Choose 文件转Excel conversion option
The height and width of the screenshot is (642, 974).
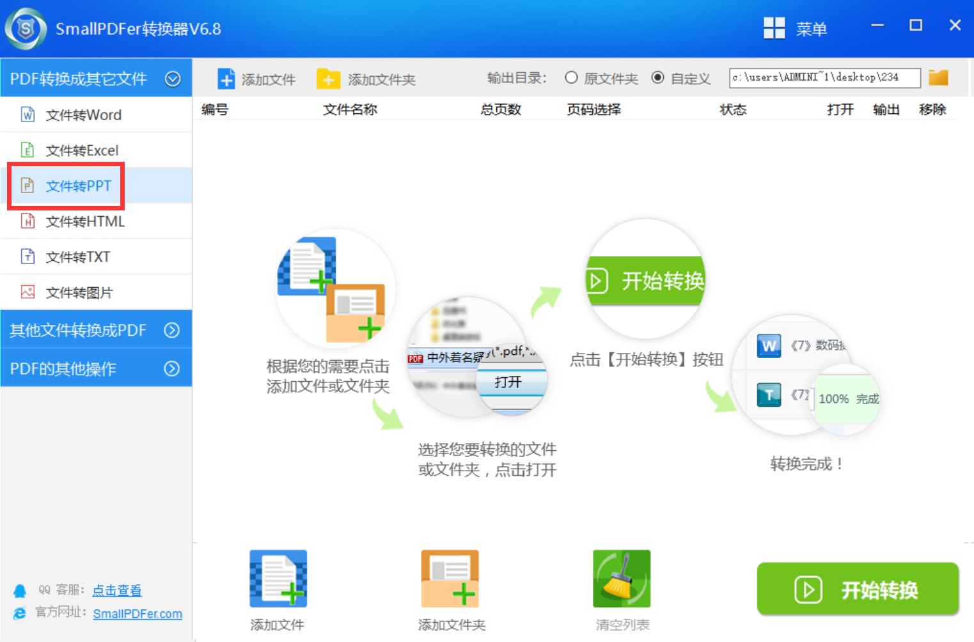[96, 150]
